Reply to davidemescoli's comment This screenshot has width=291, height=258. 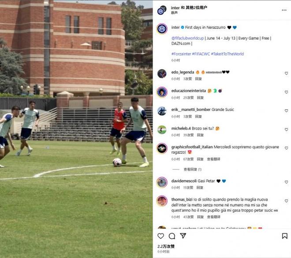click(200, 188)
